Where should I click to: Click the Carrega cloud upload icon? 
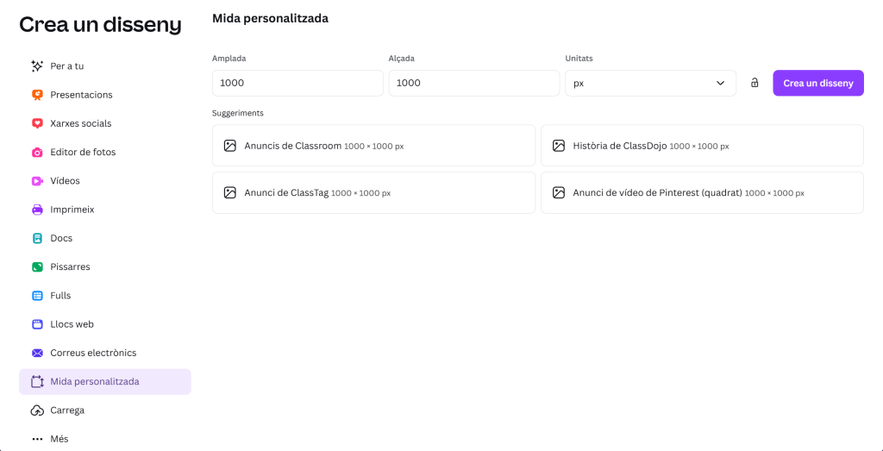[37, 410]
